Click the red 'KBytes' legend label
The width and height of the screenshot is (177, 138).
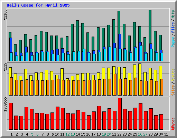click(173, 124)
